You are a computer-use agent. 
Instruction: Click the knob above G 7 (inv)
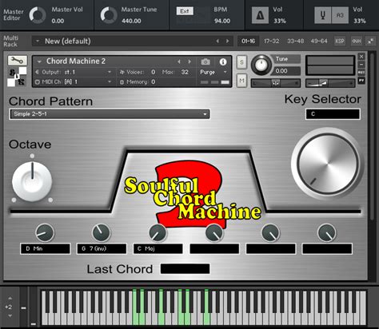[x=101, y=232]
